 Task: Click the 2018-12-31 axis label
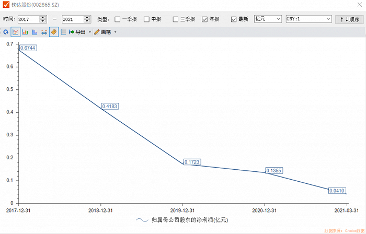click(x=100, y=210)
